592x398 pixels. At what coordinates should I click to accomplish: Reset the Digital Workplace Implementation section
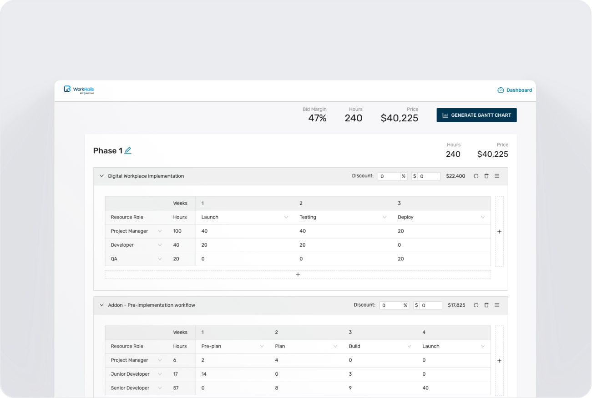click(x=476, y=176)
